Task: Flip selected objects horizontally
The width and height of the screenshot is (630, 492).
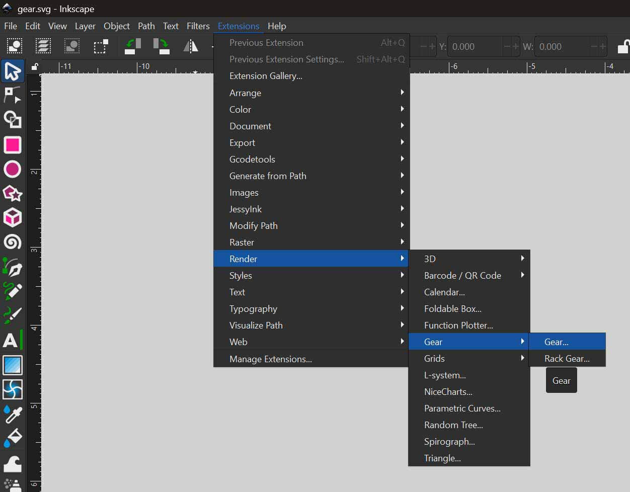Action: pos(190,46)
